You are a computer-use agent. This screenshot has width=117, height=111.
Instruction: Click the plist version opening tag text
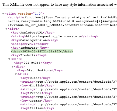(x=25, y=14)
